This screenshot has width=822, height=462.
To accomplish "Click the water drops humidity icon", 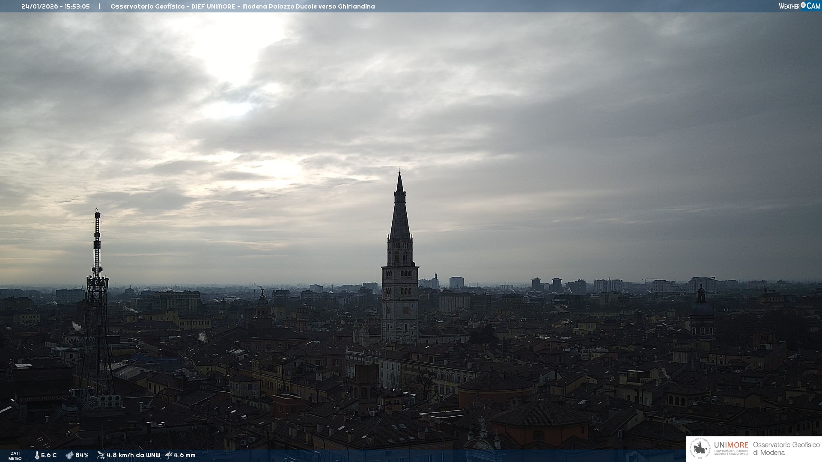I will (x=69, y=455).
